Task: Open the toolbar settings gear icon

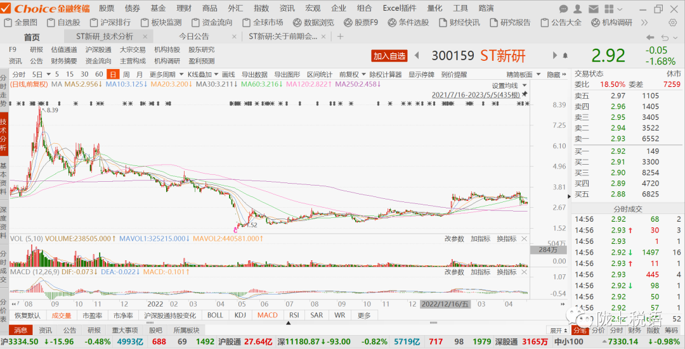Action: pos(673,22)
